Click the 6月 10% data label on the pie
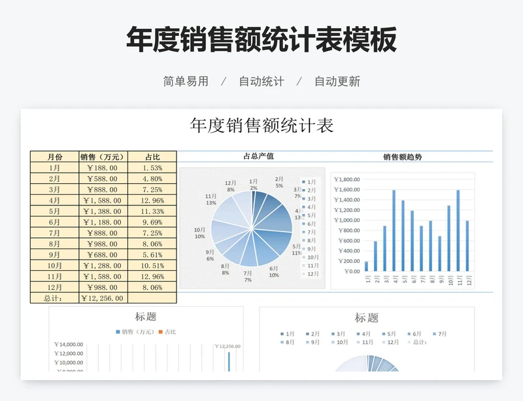 274,271
